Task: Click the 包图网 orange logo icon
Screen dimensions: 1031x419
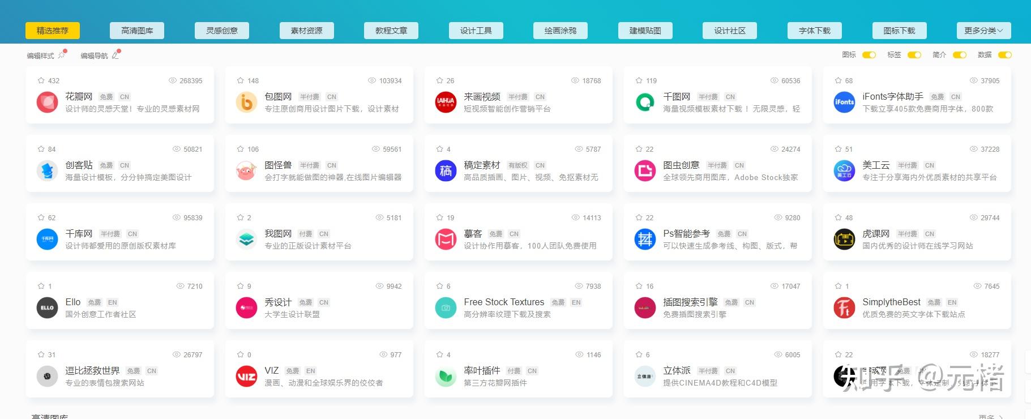Action: 246,102
